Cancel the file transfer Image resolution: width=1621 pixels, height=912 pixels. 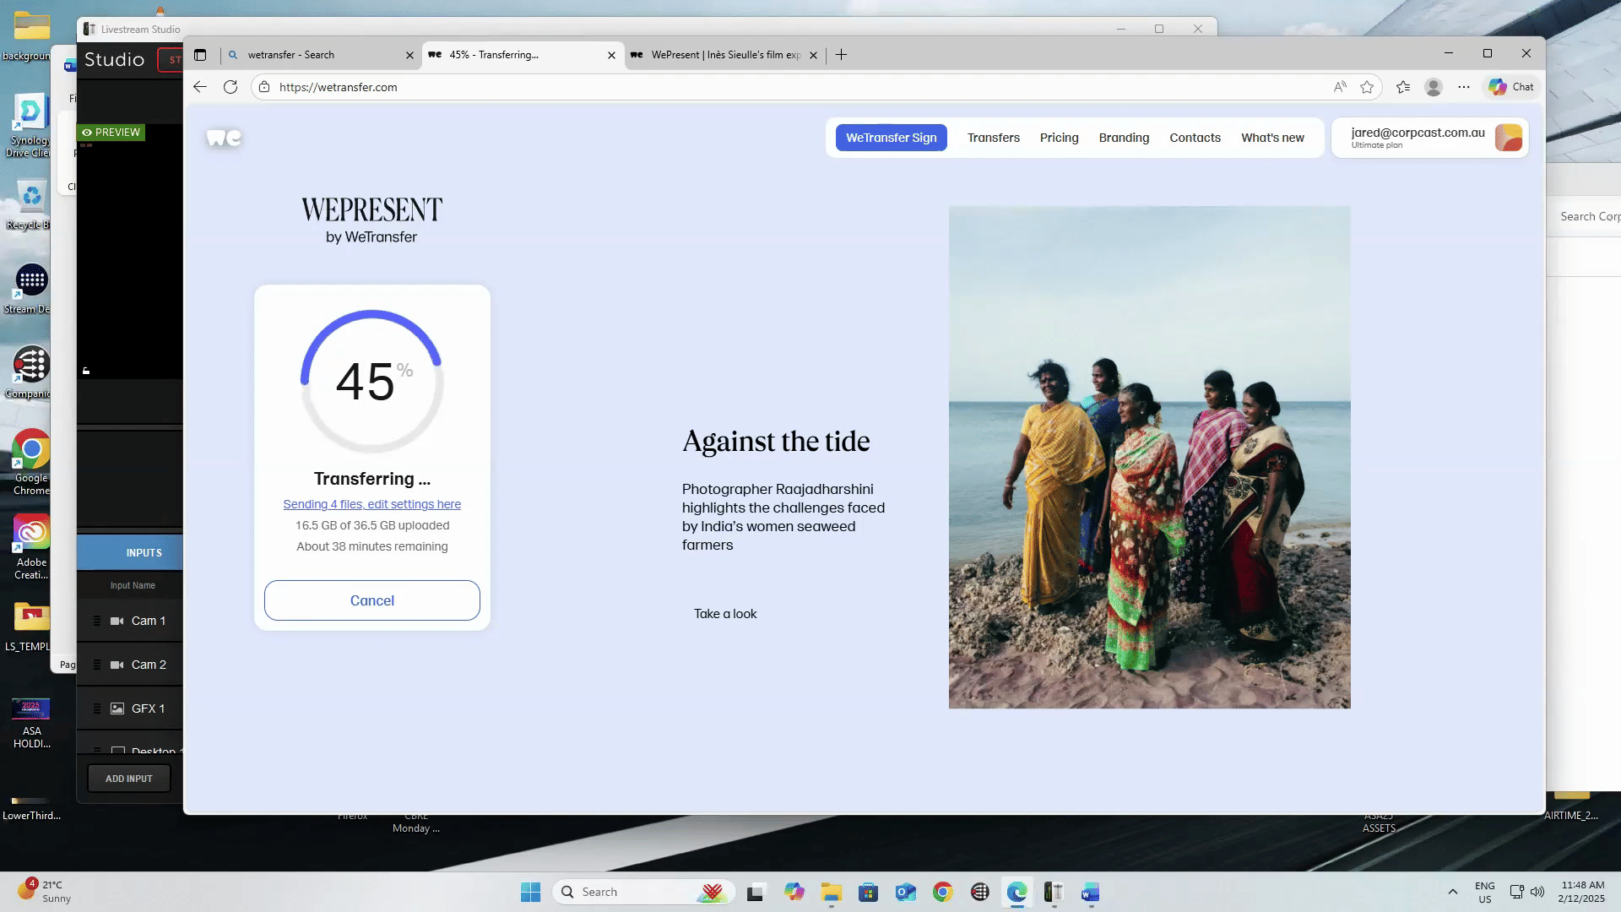[x=371, y=600]
